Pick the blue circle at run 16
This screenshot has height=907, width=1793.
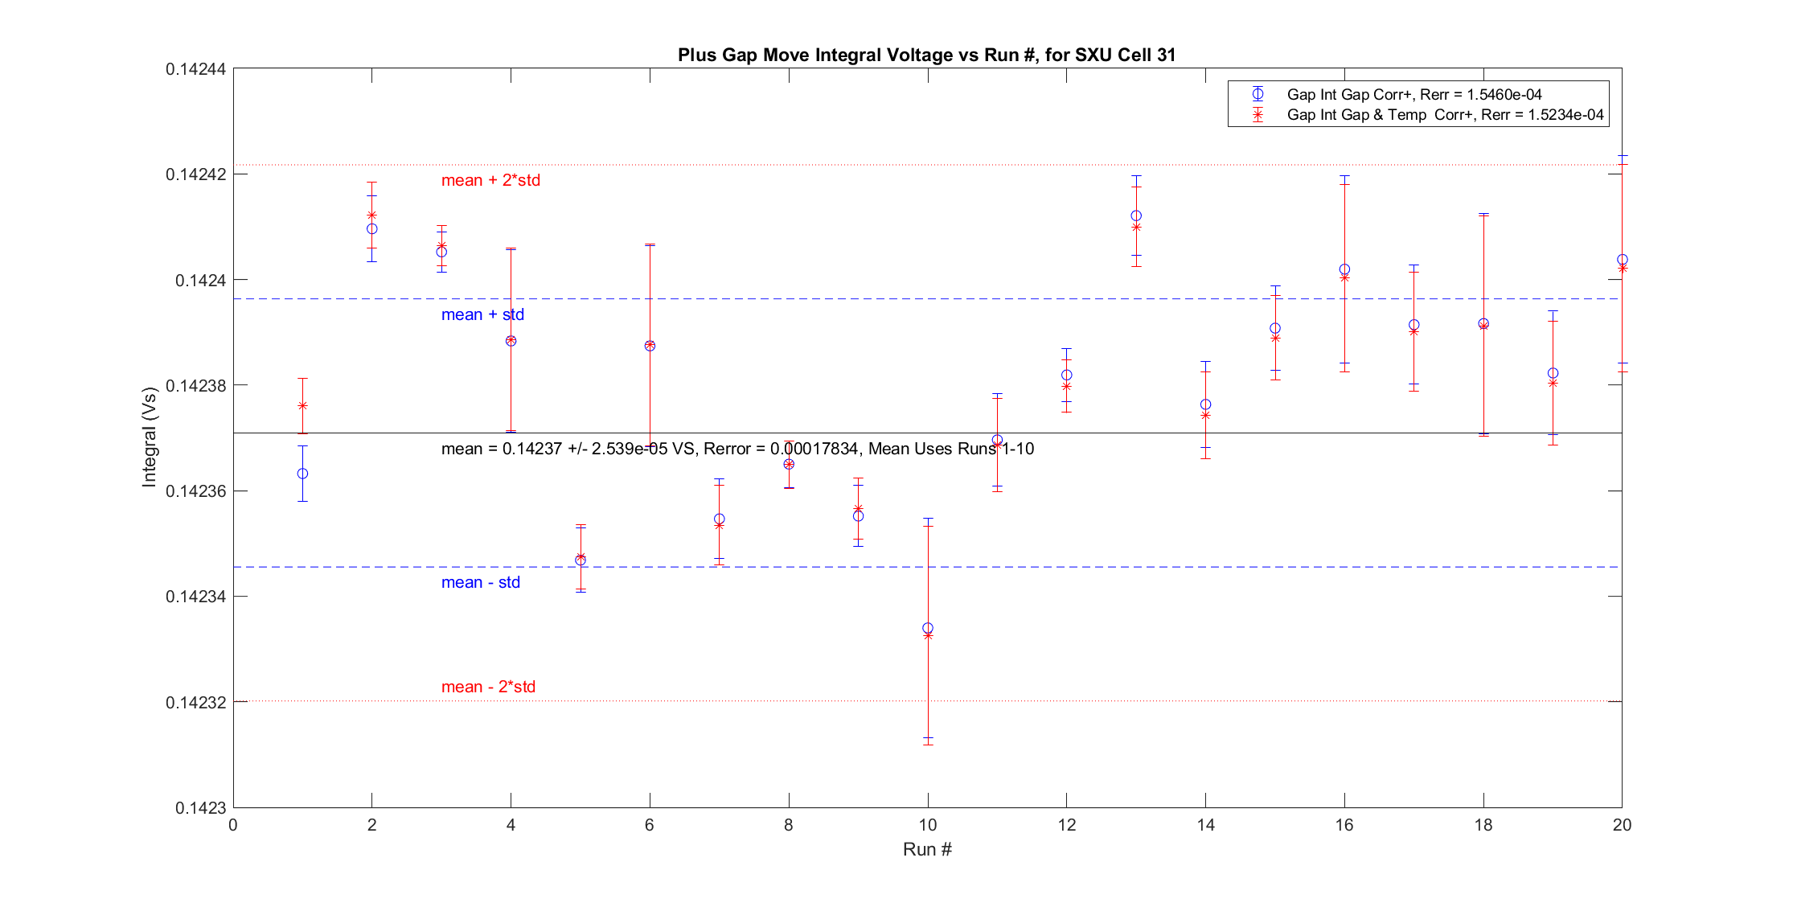click(1344, 269)
